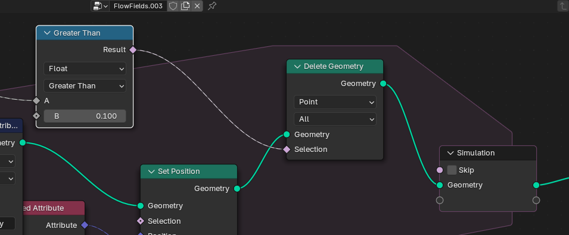This screenshot has height=235, width=569.
Task: Click Set Position's Geometry output socket
Action: pyautogui.click(x=237, y=188)
